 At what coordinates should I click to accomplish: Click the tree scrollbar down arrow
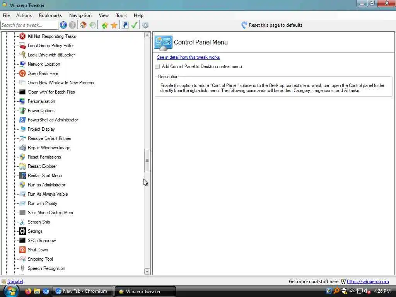click(x=147, y=271)
